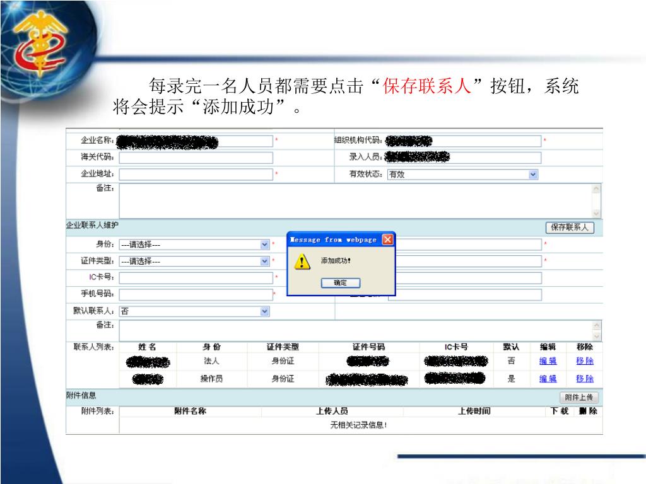Screen dimensions: 646x484
Task: Click the 手机号码 input field
Action: (x=196, y=295)
